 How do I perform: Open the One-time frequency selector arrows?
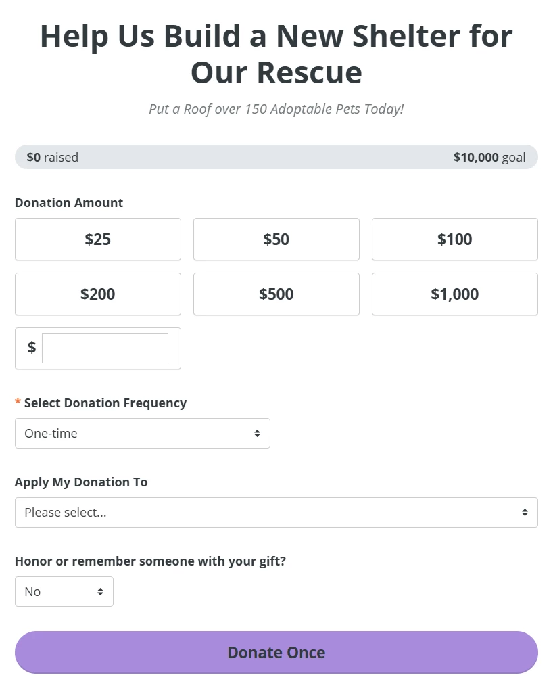258,433
